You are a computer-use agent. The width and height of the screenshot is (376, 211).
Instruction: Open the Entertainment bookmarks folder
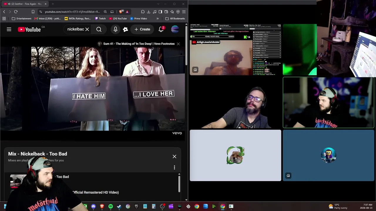pyautogui.click(x=21, y=18)
